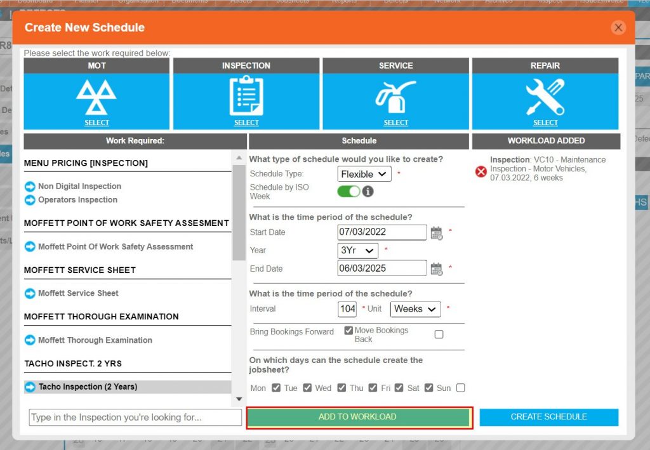This screenshot has width=650, height=450.
Task: Uncheck the Bring Bookings Forward checkbox
Action: click(348, 331)
